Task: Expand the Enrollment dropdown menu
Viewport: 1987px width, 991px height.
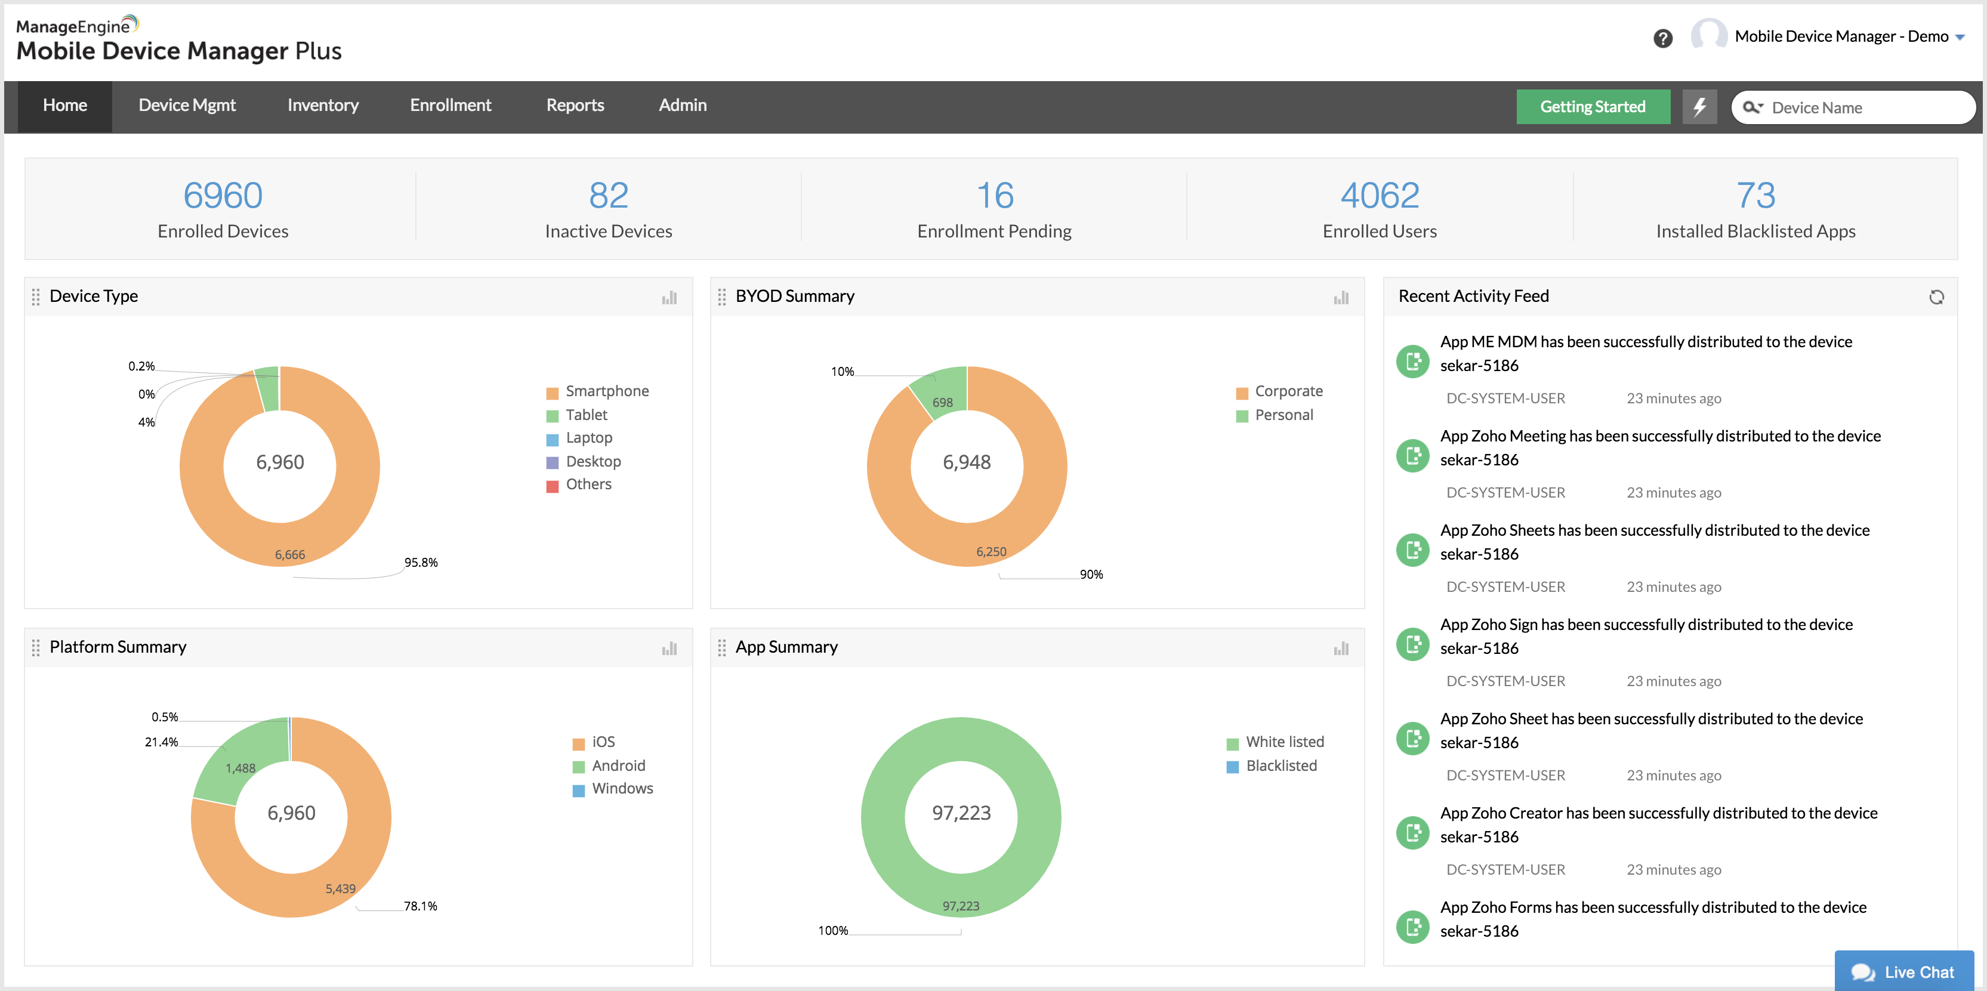Action: tap(450, 105)
